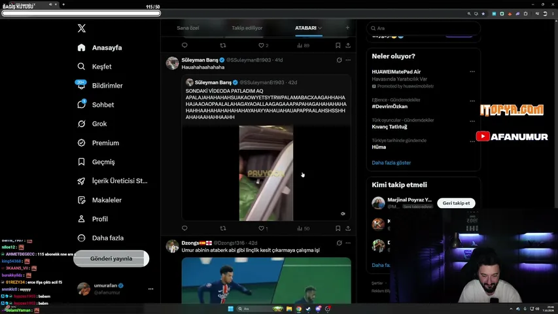The height and width of the screenshot is (314, 558).
Task: Open Grok from sidebar
Action: tap(92, 124)
